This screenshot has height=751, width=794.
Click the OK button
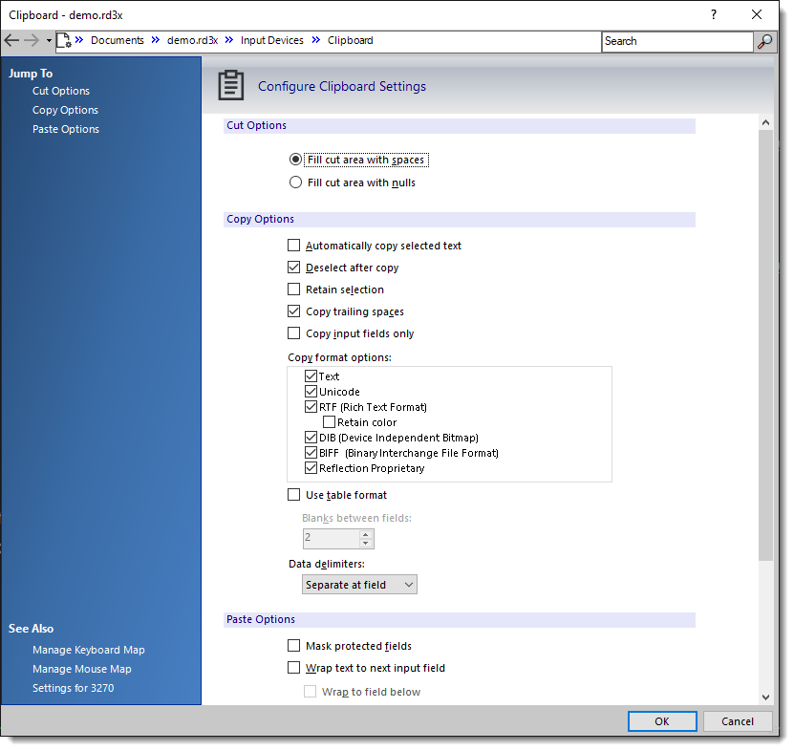click(x=662, y=721)
